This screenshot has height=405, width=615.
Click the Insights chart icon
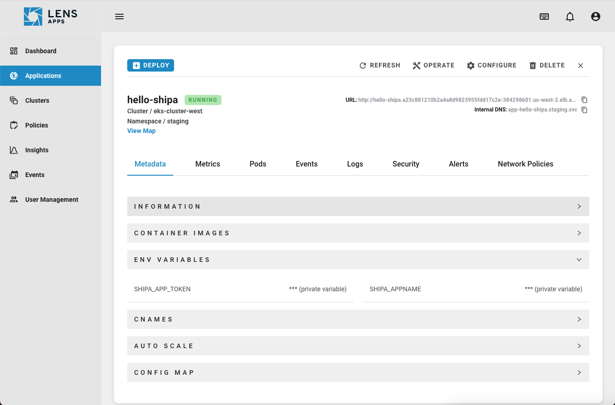(14, 150)
